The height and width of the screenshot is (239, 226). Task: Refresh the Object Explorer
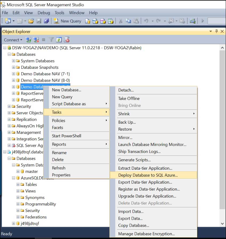pos(58,40)
